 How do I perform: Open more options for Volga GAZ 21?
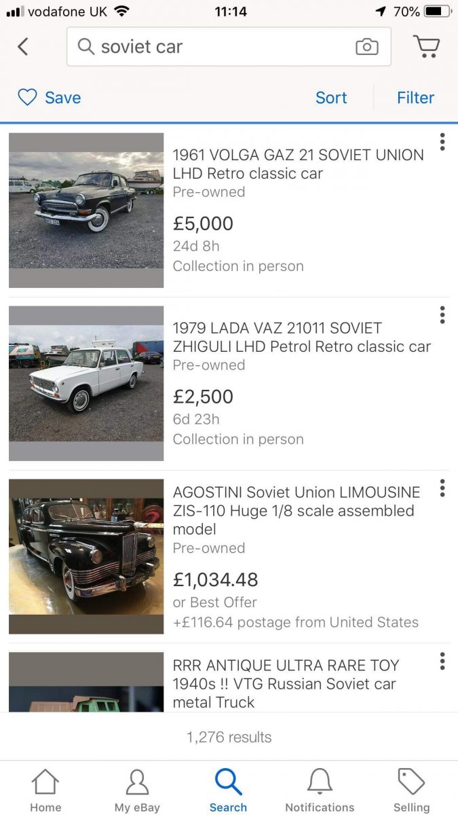(x=442, y=142)
